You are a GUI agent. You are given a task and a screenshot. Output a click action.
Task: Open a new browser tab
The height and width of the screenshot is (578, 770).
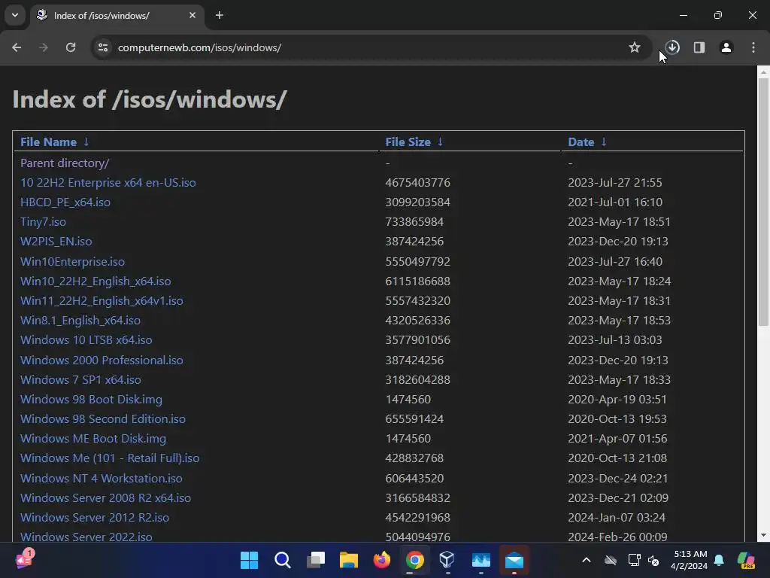[220, 15]
